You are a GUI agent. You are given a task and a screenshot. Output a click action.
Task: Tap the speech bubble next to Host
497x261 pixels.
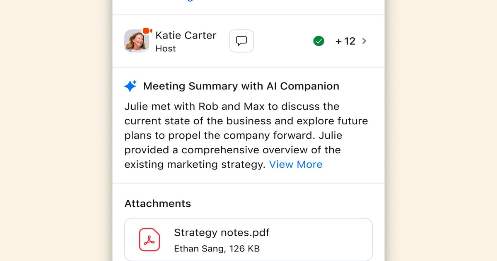click(x=241, y=41)
